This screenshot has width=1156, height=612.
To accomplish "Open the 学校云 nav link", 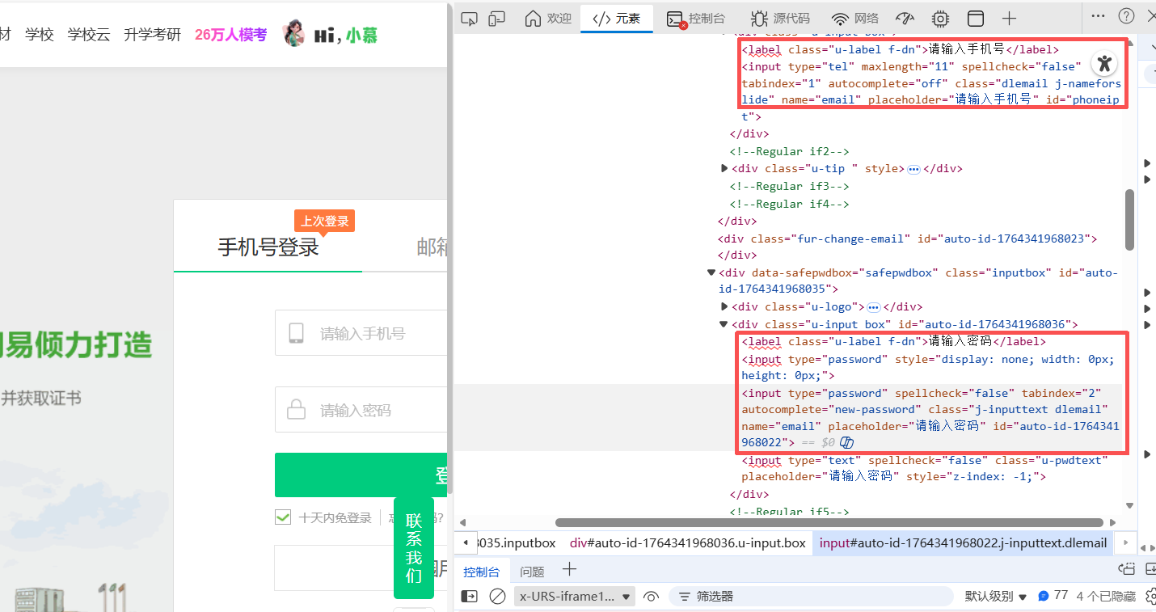I will (x=89, y=34).
